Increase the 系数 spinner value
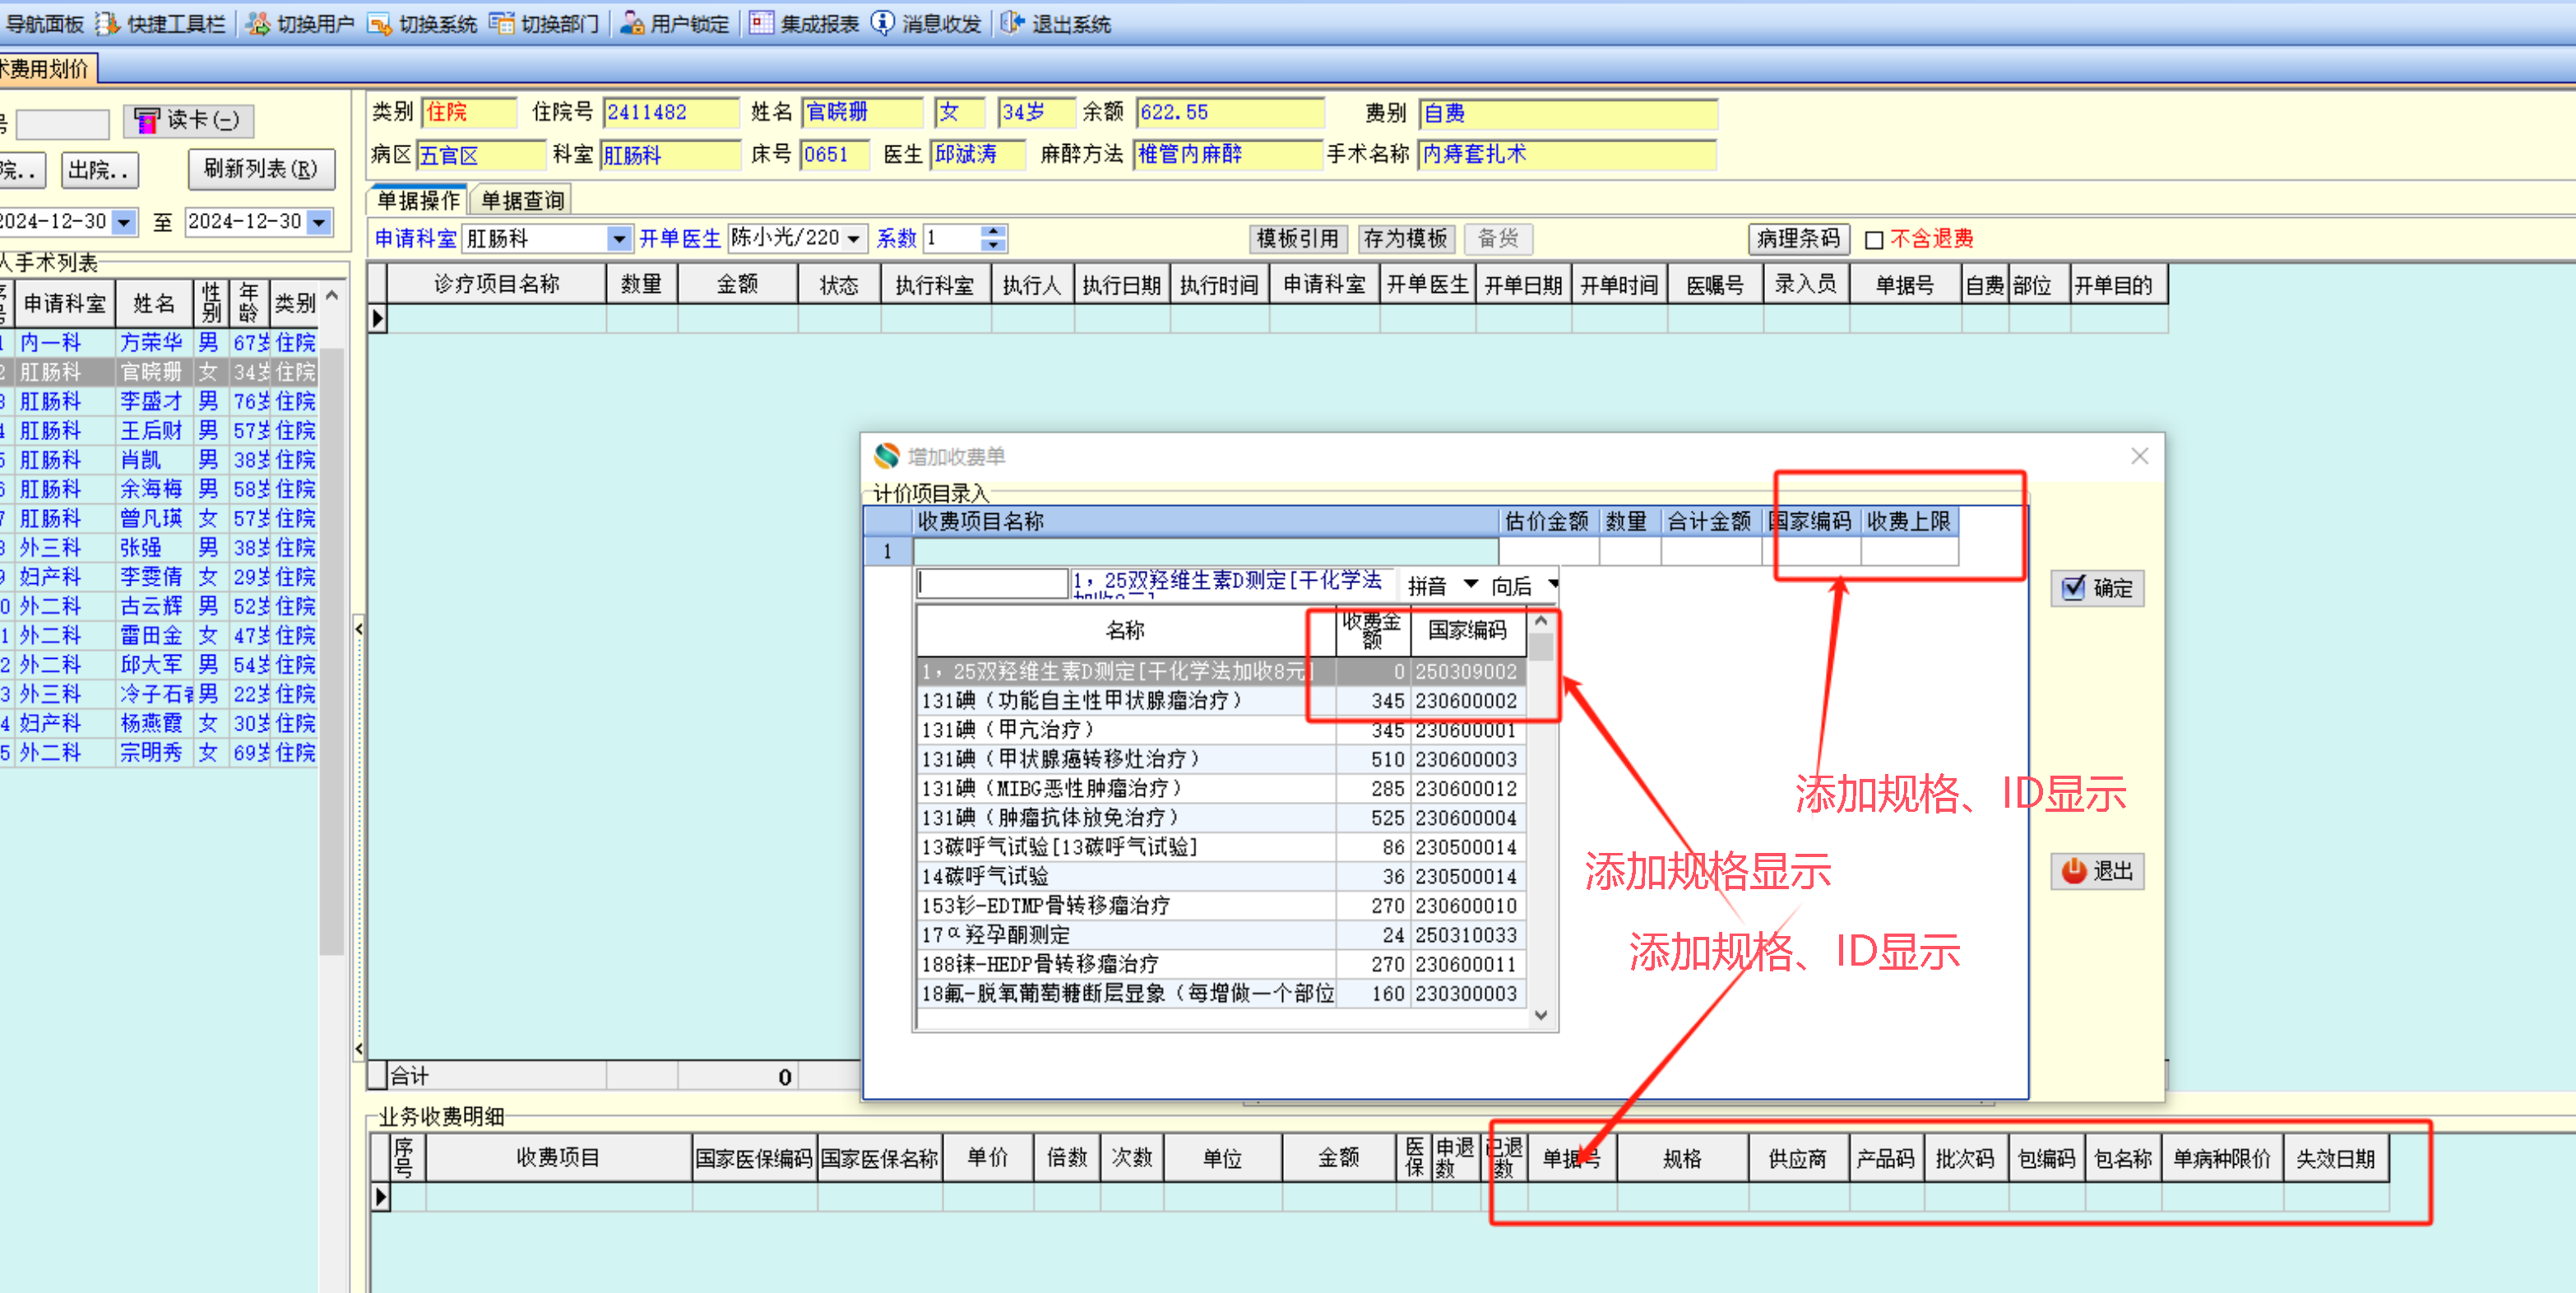 pyautogui.click(x=993, y=232)
